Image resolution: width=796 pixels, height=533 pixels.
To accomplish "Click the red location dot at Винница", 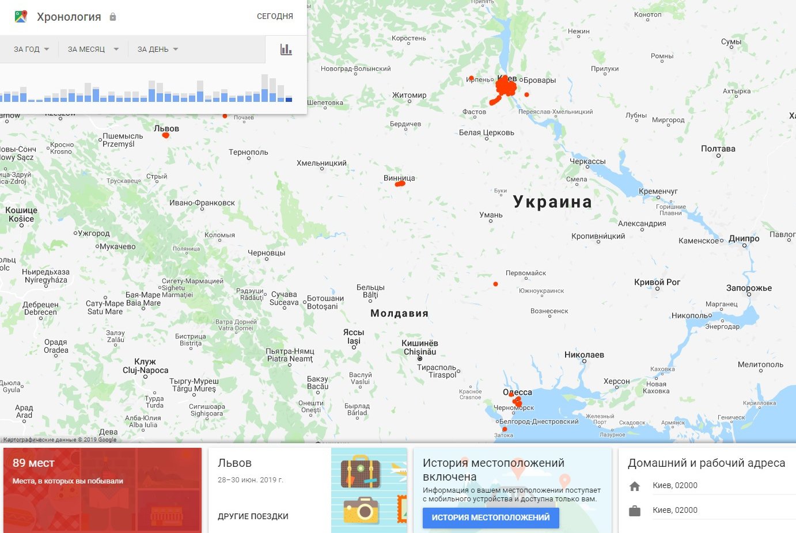I will (x=400, y=184).
